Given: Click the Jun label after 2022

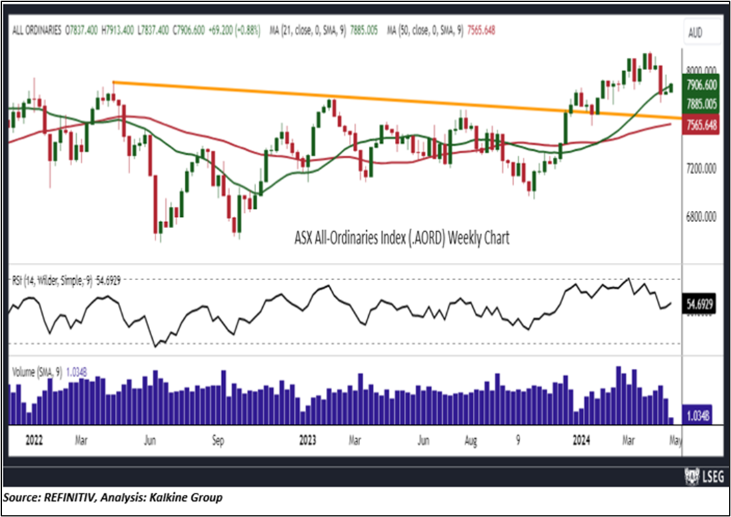Looking at the screenshot, I should [x=149, y=440].
